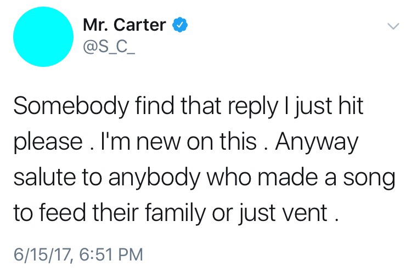Open the 6/15/17, 6:51 PM timestamp

(x=78, y=254)
